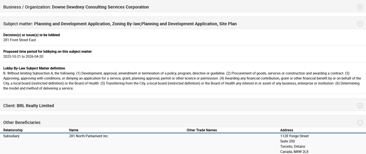Collapse Subject matter section using minus icon
This screenshot has height=154, width=366.
pos(360,24)
